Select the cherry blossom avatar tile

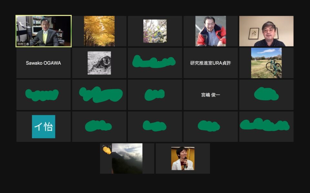pos(155,31)
